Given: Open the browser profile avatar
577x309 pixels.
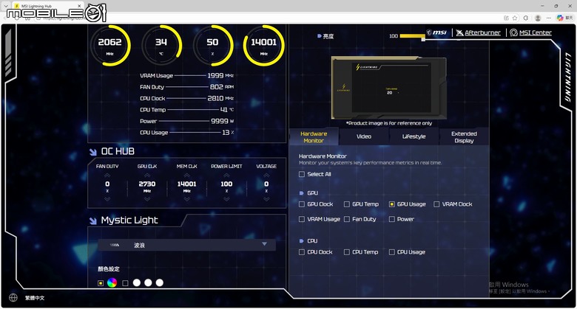Looking at the screenshot, I should (538, 18).
